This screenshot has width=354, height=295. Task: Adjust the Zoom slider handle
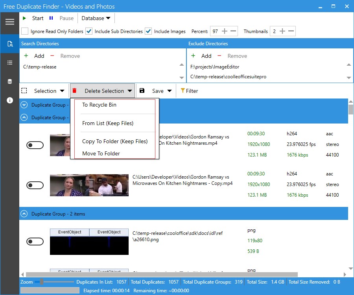[42, 282]
